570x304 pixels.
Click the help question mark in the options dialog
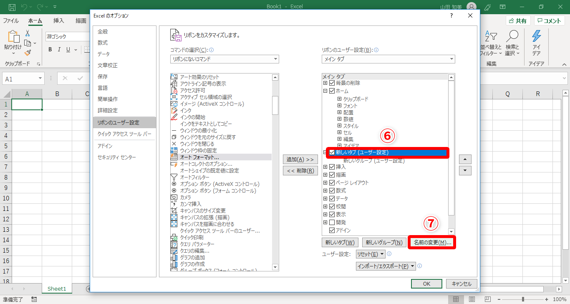click(x=451, y=16)
